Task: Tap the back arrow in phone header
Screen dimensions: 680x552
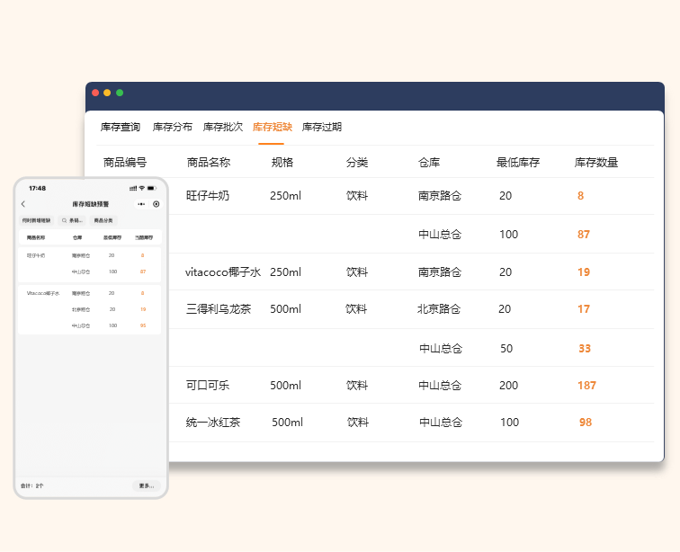Action: coord(23,204)
